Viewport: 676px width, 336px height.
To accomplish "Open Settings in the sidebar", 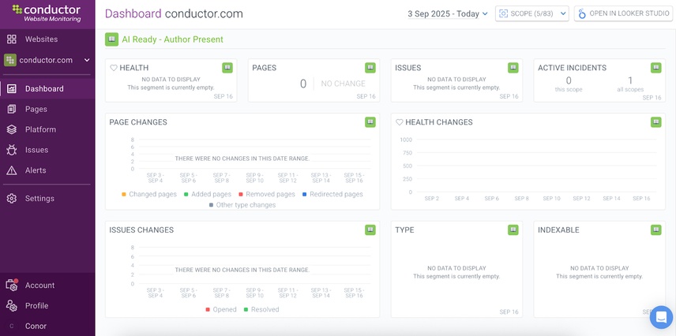I will pos(39,198).
